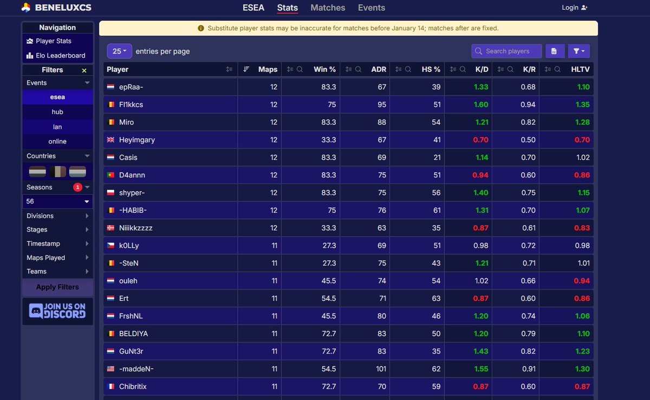Click the 101 ADR value for -maddeN-
The height and width of the screenshot is (400, 650).
[380, 369]
